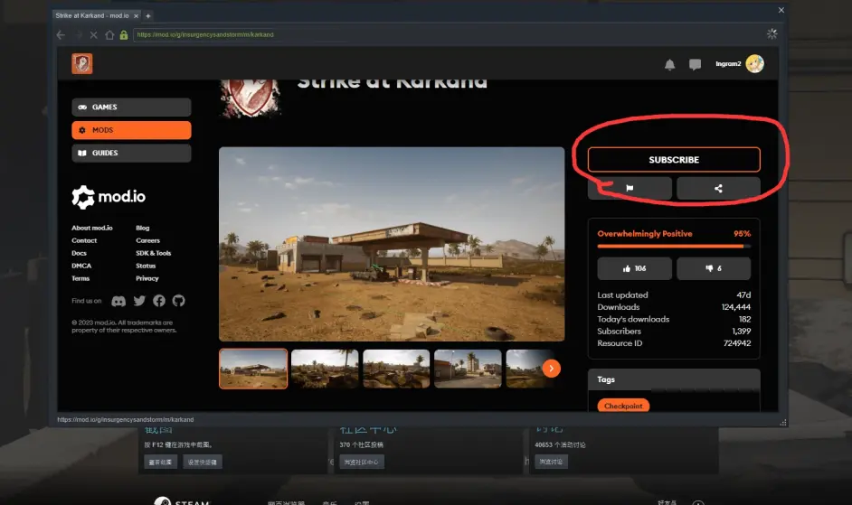Open the GAMES sidebar section
Viewport: 852px width, 505px height.
point(131,108)
